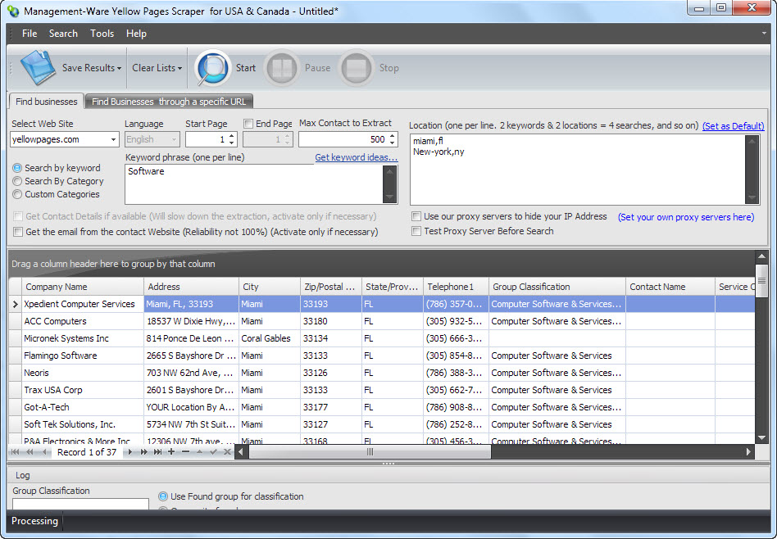Open the Select Web Site dropdown
Viewport: 777px width, 539px height.
pos(112,140)
